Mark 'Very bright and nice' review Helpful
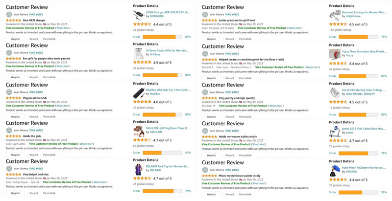 pyautogui.click(x=15, y=193)
